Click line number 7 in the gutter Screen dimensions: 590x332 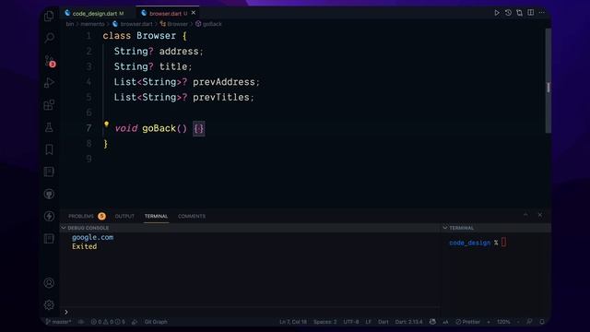88,128
